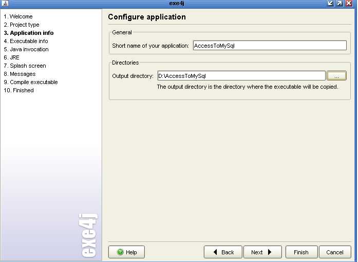358x262 pixels.
Task: Maximize the exe4j window
Action: 340,3
